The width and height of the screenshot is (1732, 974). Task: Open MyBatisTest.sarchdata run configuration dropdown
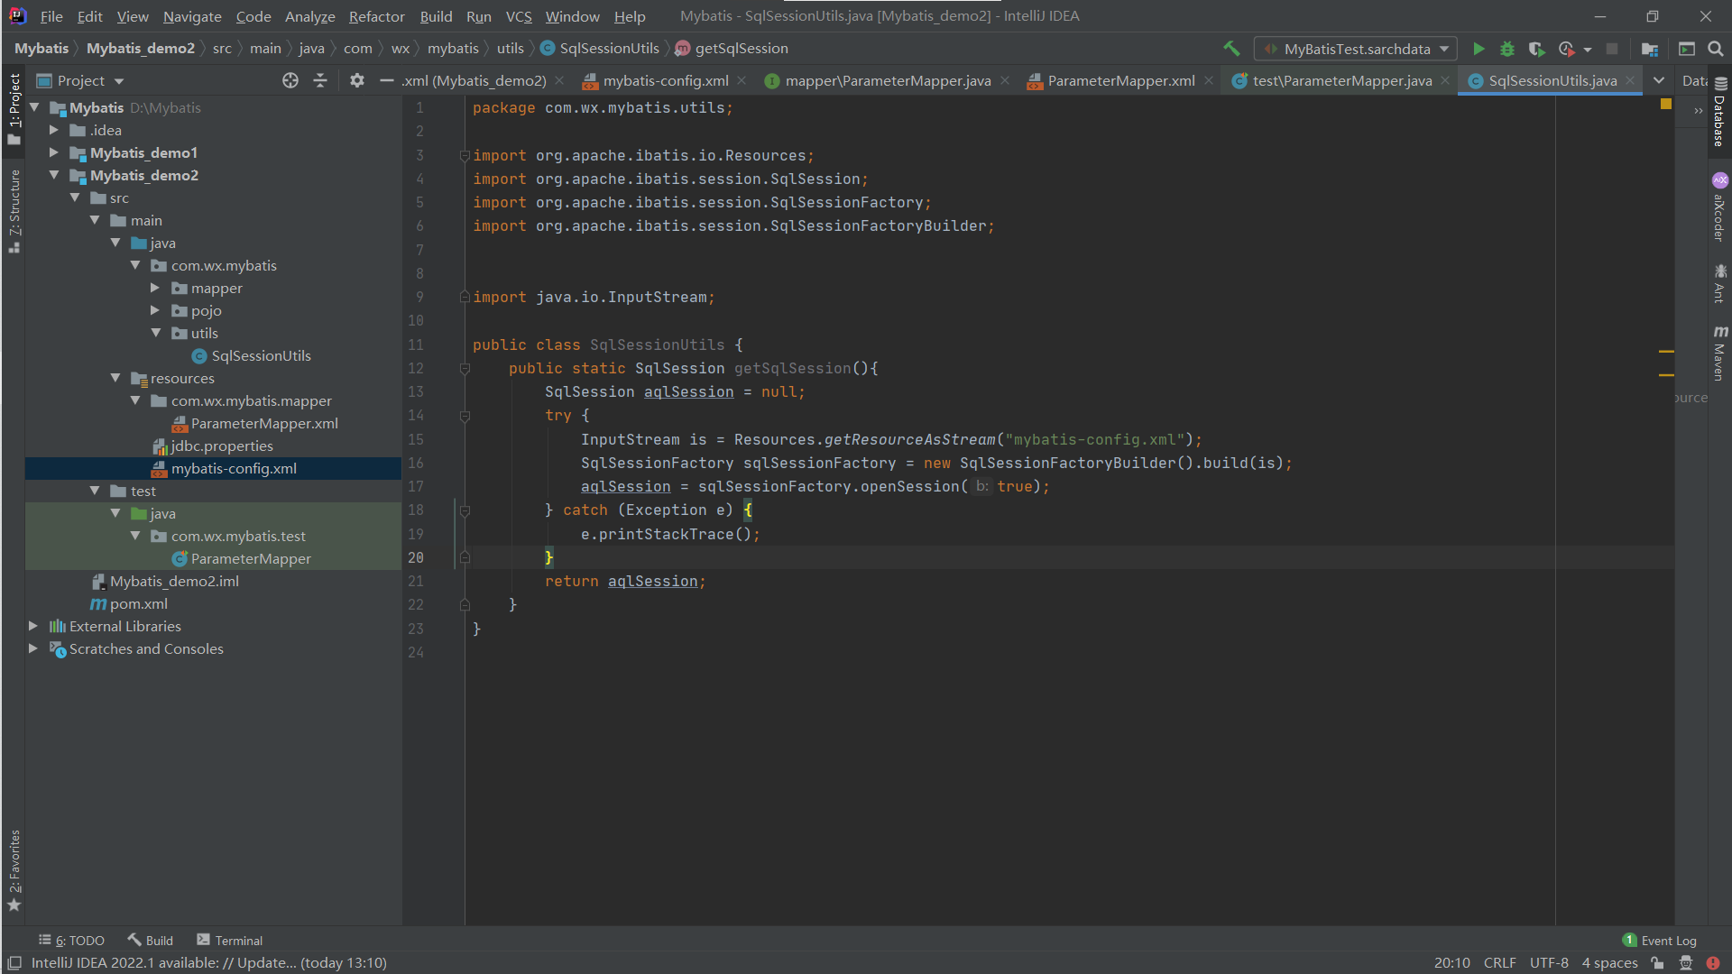tap(1356, 49)
